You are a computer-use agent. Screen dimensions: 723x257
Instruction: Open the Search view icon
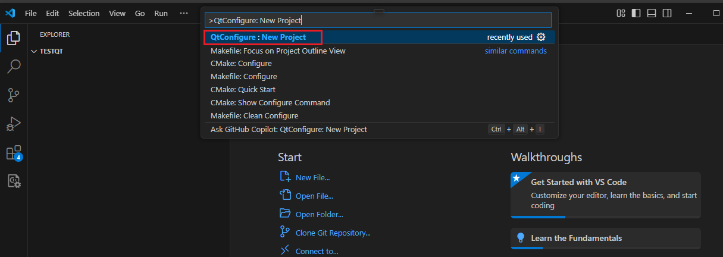pos(13,66)
